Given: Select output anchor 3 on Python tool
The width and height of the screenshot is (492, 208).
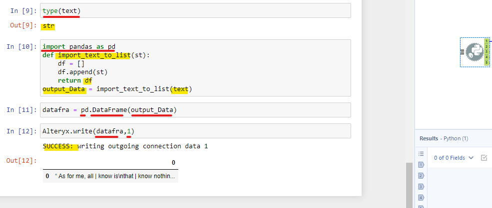Looking at the screenshot, I should pyautogui.click(x=487, y=52).
